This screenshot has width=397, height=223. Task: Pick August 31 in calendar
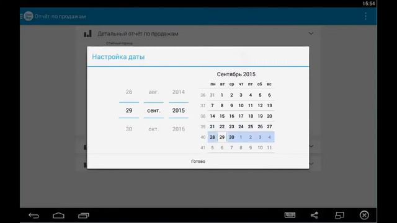click(212, 95)
